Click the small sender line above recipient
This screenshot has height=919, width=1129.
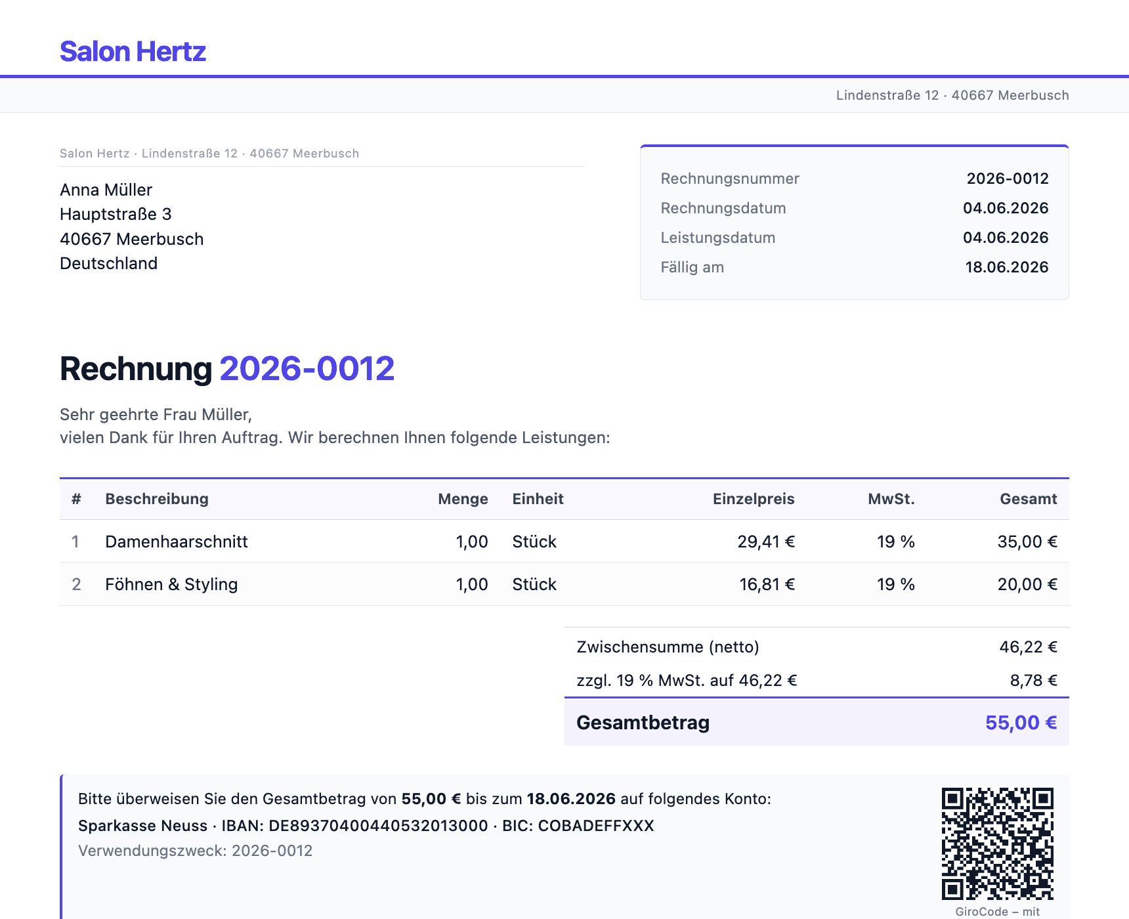point(209,154)
